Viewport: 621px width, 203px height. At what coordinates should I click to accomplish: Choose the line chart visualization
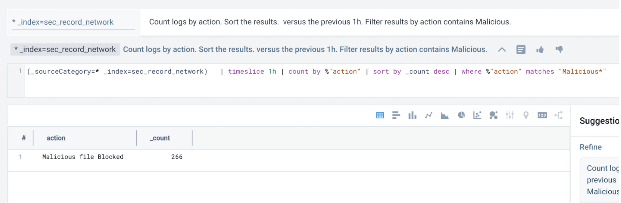pyautogui.click(x=429, y=115)
